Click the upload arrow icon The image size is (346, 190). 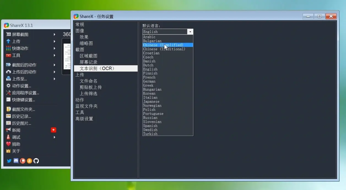[x=9, y=41]
